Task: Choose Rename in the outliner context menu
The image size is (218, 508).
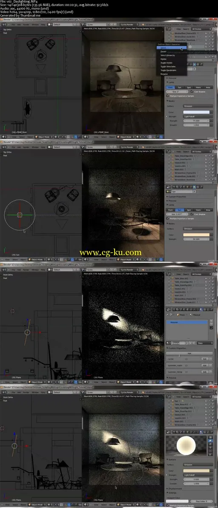Action: coord(172,74)
